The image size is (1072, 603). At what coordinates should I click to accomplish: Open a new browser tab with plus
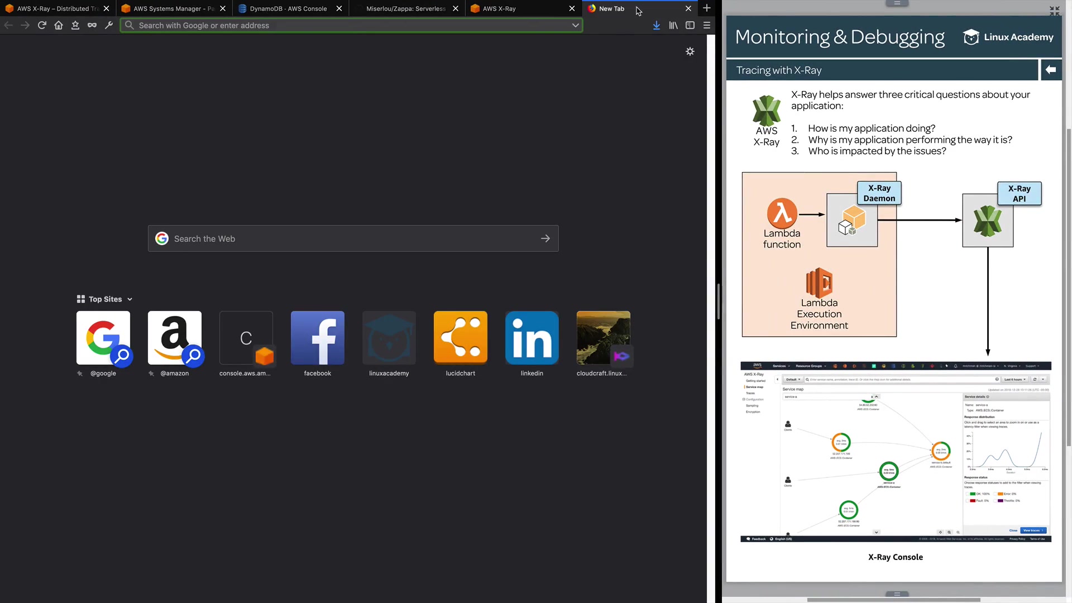click(707, 8)
